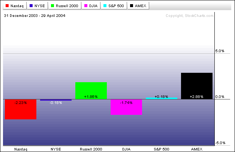Click the red Nasdaq color swatch

(x=7, y=6)
